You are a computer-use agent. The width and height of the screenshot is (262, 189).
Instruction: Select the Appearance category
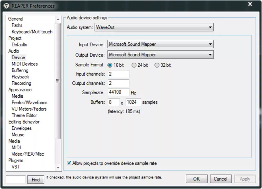[20, 90]
